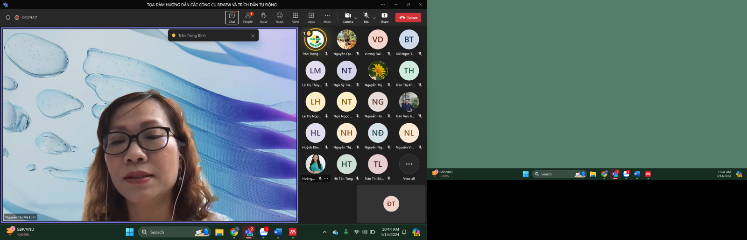
Task: Click the Share screen icon
Action: [384, 17]
